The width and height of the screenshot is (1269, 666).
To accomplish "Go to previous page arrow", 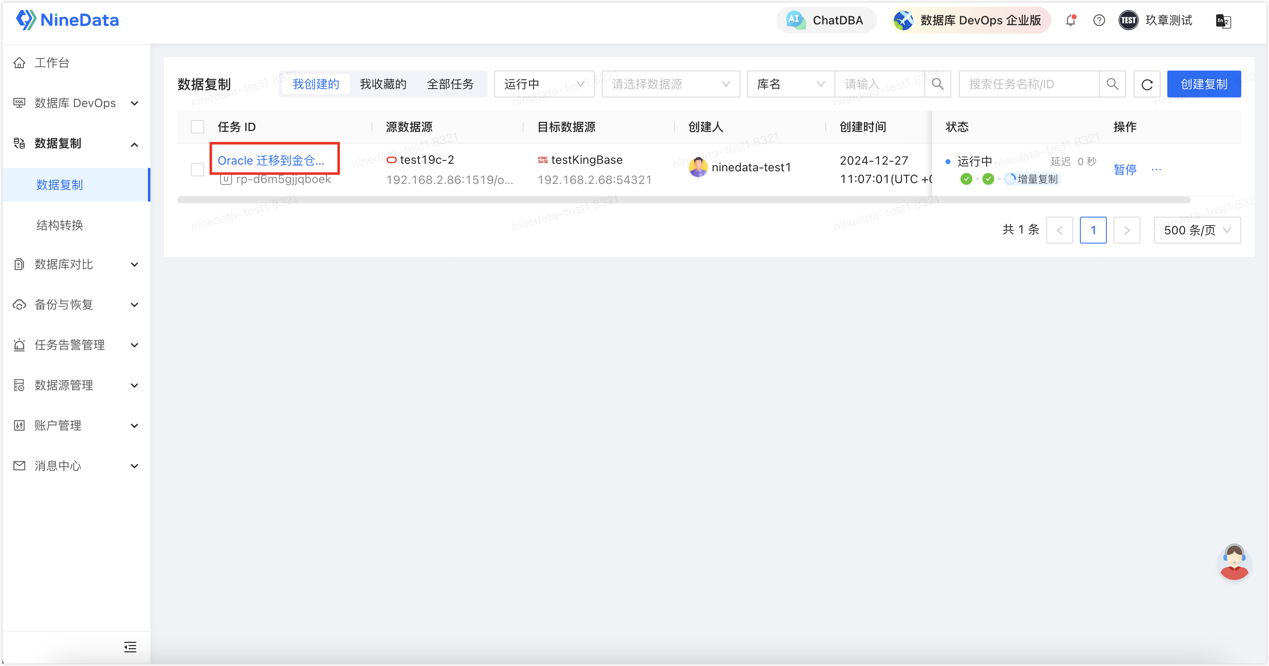I will [1059, 230].
